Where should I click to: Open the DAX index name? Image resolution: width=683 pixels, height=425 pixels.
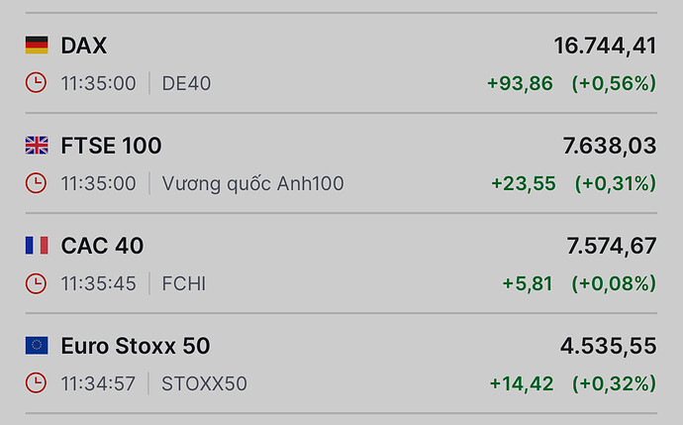point(84,46)
